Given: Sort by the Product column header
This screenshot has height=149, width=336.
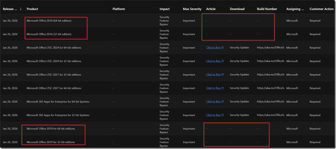Looking at the screenshot, I should point(32,9).
